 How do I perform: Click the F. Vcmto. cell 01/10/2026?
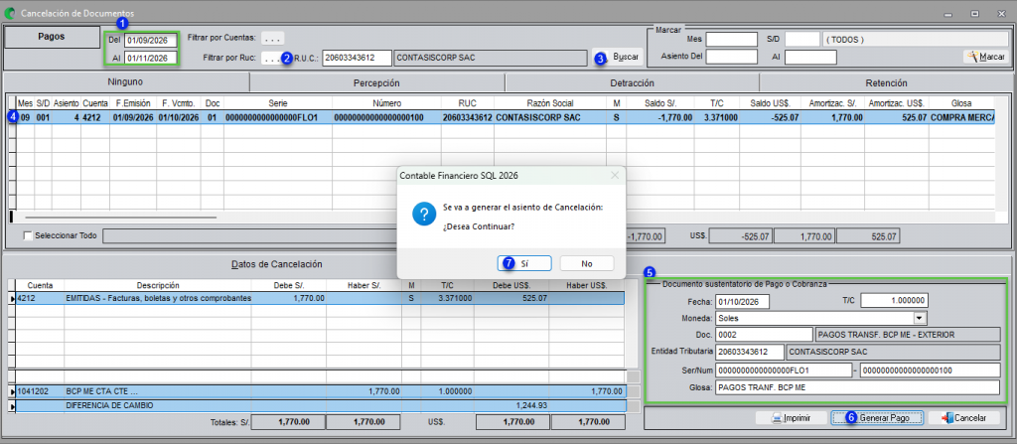point(178,117)
